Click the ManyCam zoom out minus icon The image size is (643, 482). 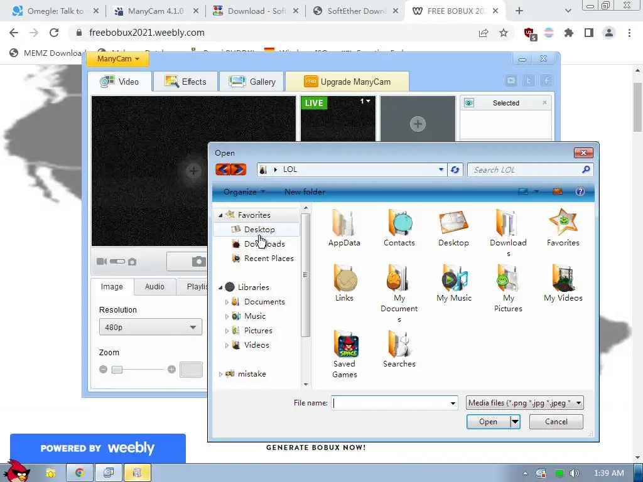[x=104, y=369]
